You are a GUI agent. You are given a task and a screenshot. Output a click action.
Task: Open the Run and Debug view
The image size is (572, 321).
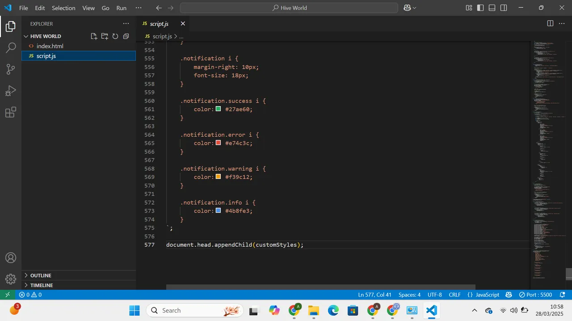[x=11, y=91]
